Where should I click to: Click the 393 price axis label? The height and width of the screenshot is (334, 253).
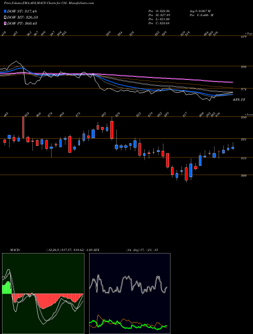pos(243,67)
